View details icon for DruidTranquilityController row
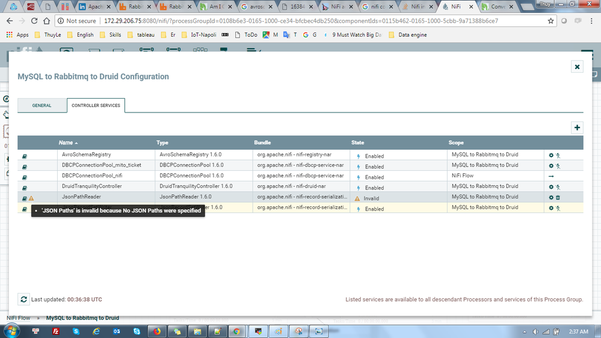Viewport: 601px width, 338px height. coord(25,188)
